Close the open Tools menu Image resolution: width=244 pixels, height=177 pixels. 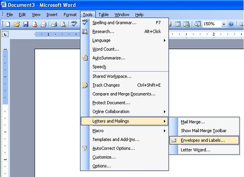click(x=88, y=15)
